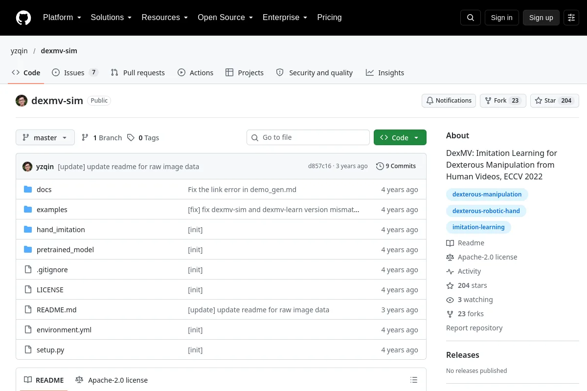Expand the Resources menu

165,18
